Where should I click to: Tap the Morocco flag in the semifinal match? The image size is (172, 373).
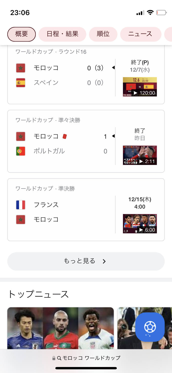20,220
